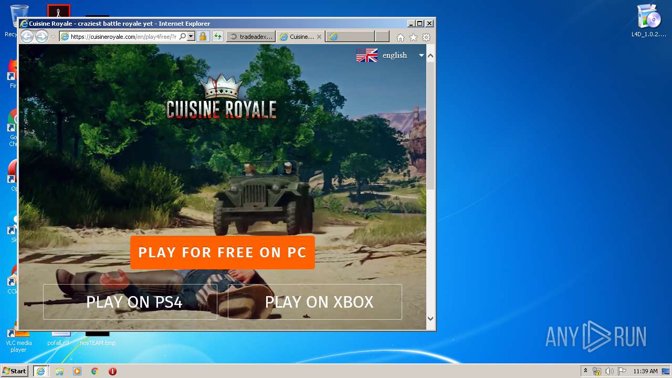The width and height of the screenshot is (672, 378).
Task: Click the page scrollbar down arrow
Action: point(430,318)
